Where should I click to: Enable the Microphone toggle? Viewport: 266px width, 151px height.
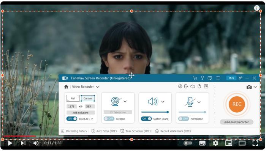(184, 119)
